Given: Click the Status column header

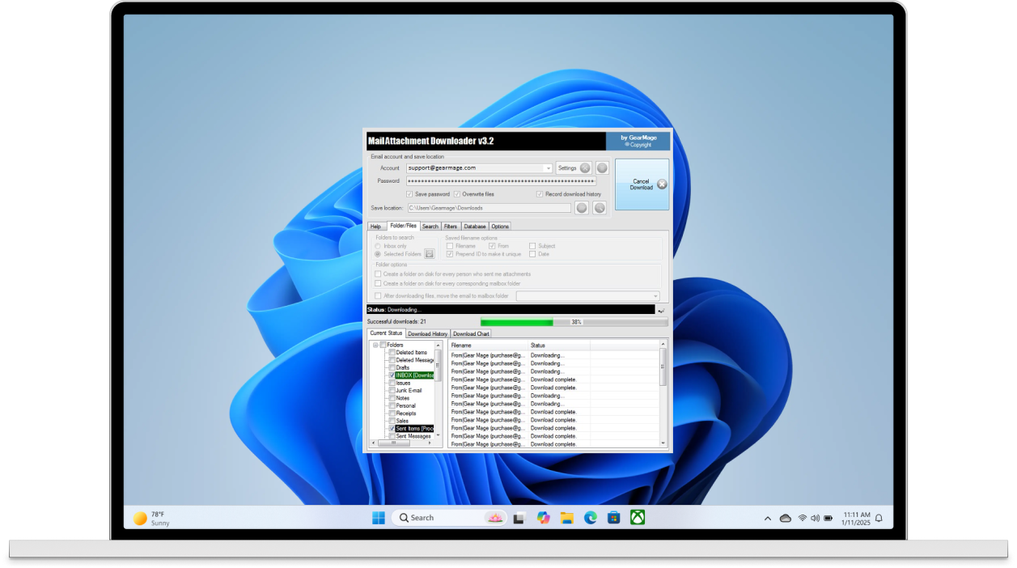Looking at the screenshot, I should (x=558, y=345).
